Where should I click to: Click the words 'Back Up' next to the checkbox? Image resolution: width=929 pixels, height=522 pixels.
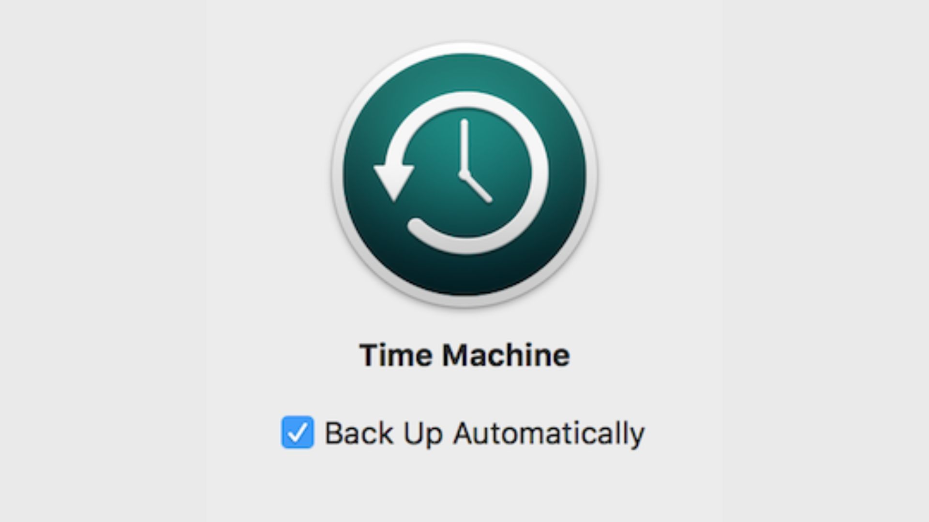(384, 433)
